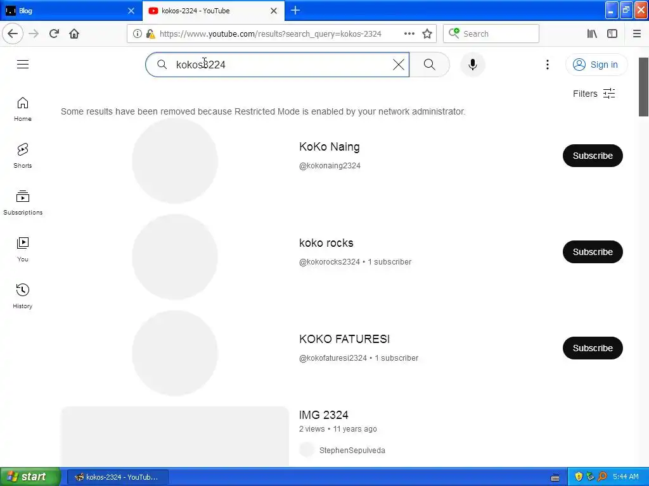Click the @kokofaturesi2324 handle text
The height and width of the screenshot is (486, 649).
click(333, 358)
